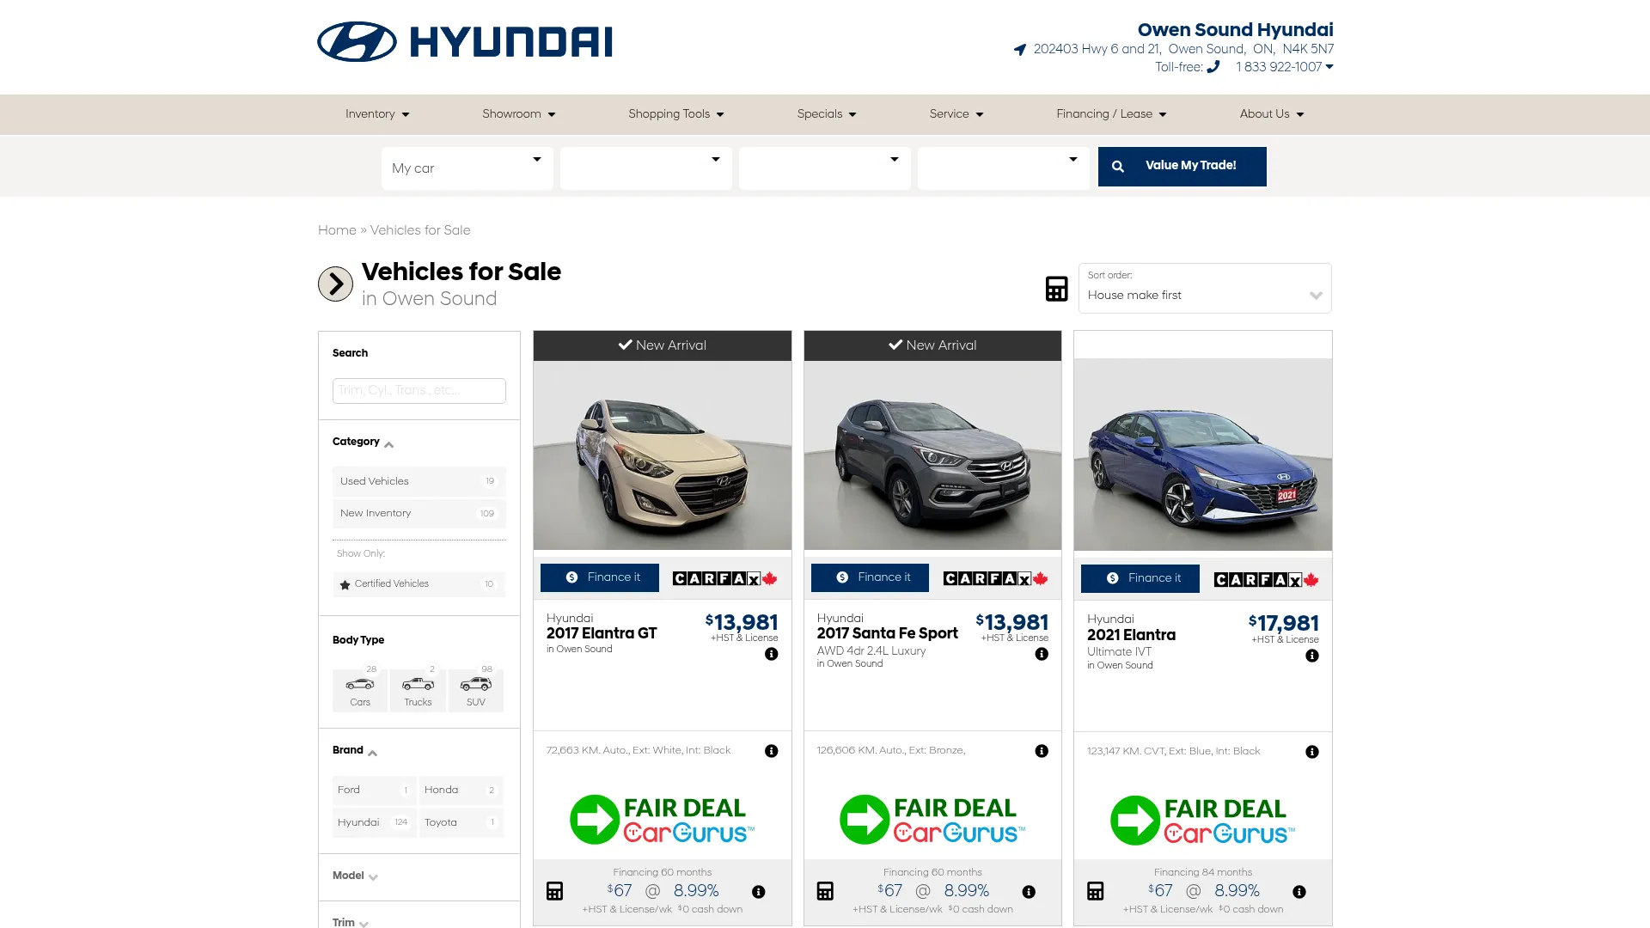Click Finance it on 2017 Elantra GT
The width and height of the screenshot is (1650, 928).
tap(600, 577)
